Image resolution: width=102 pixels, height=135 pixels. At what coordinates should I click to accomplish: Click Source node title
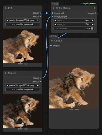tap(12, 73)
